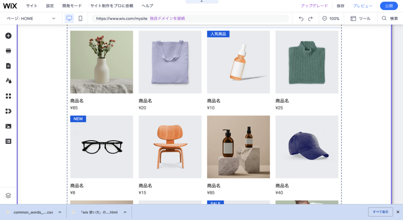The width and height of the screenshot is (403, 220).
Task: Click the NEW ribbon badge
Action: (x=78, y=119)
